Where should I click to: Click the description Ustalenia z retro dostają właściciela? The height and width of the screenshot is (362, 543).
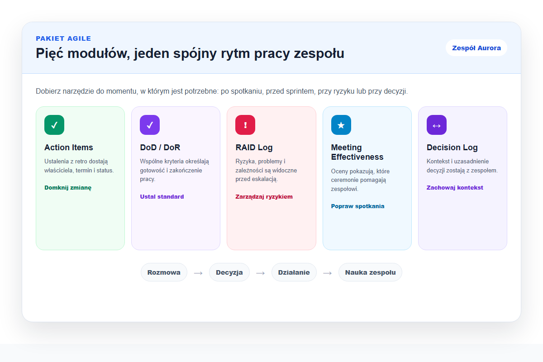point(79,166)
